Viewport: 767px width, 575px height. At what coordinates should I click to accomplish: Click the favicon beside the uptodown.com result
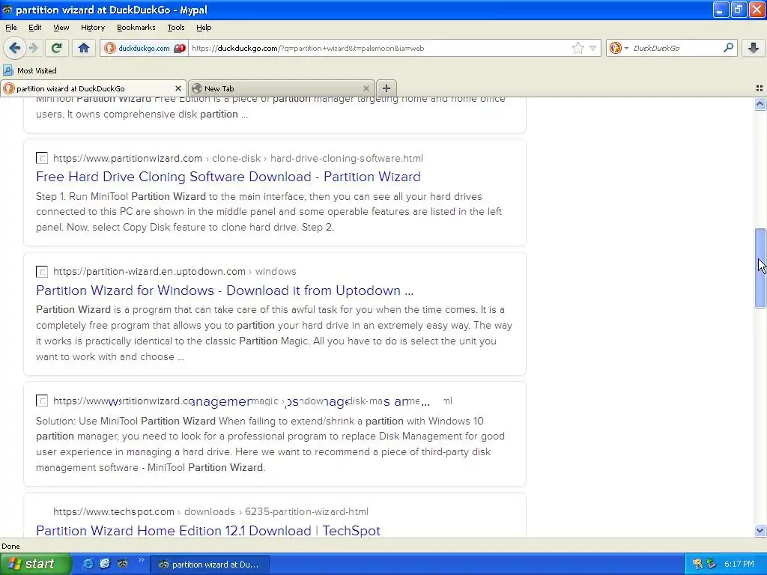click(x=42, y=271)
